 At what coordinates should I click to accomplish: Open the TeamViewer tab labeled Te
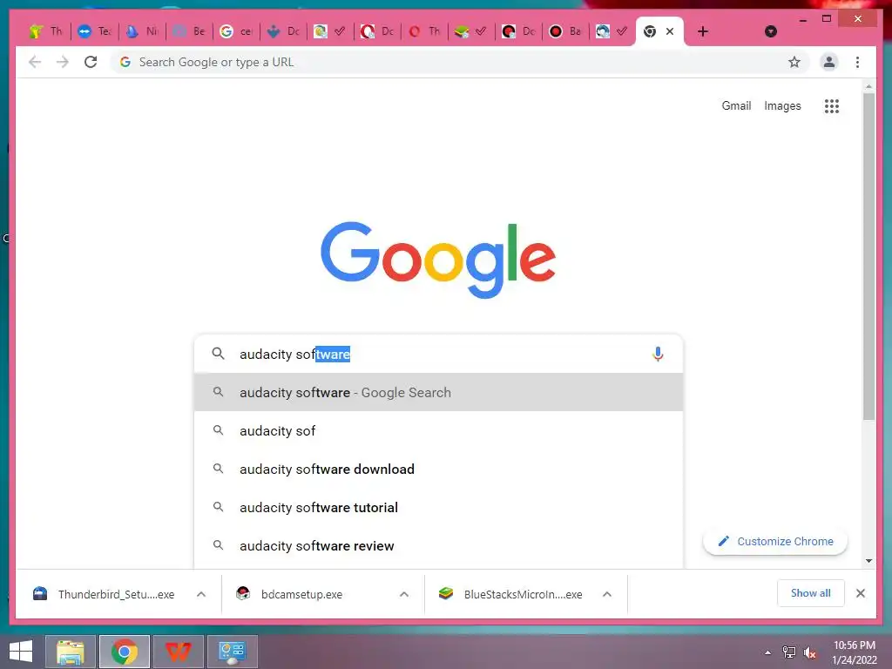(94, 31)
